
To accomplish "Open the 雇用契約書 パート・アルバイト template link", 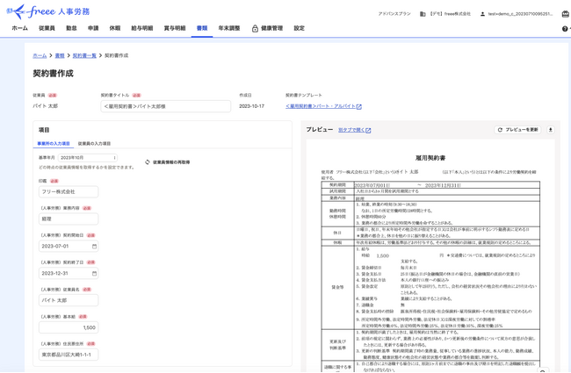I will 322,106.
